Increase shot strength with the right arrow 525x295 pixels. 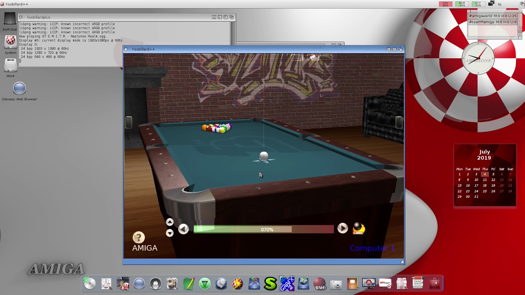[342, 228]
